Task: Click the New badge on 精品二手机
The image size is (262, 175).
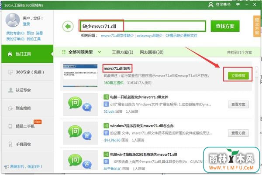Action: [x=38, y=122]
